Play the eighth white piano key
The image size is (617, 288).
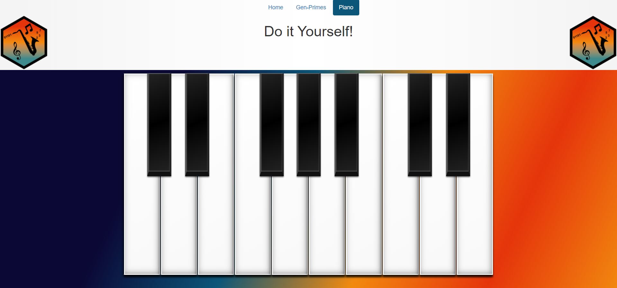coord(401,225)
